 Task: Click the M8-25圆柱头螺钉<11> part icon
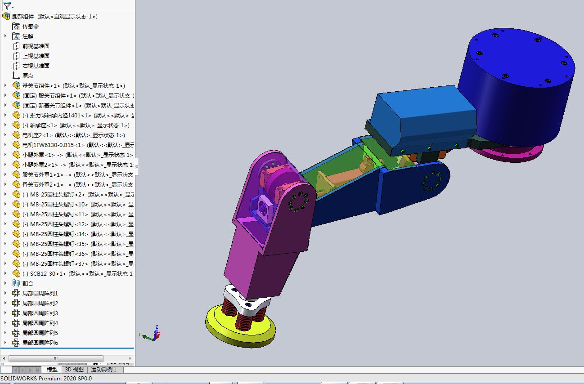click(16, 214)
